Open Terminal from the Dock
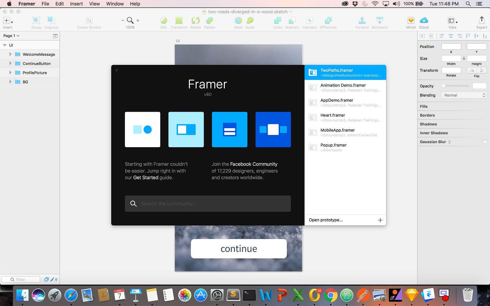Viewport: 490px width, 306px height. 249,295
